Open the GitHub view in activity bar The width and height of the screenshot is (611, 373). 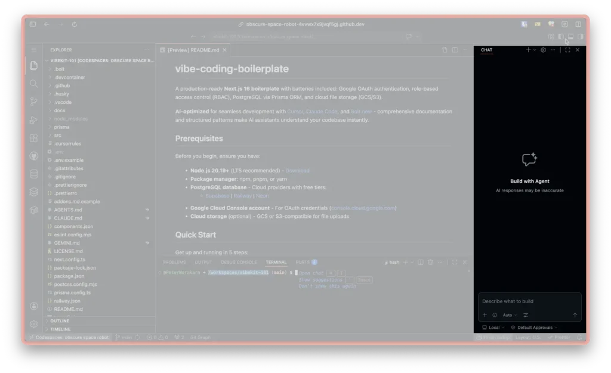pos(34,156)
